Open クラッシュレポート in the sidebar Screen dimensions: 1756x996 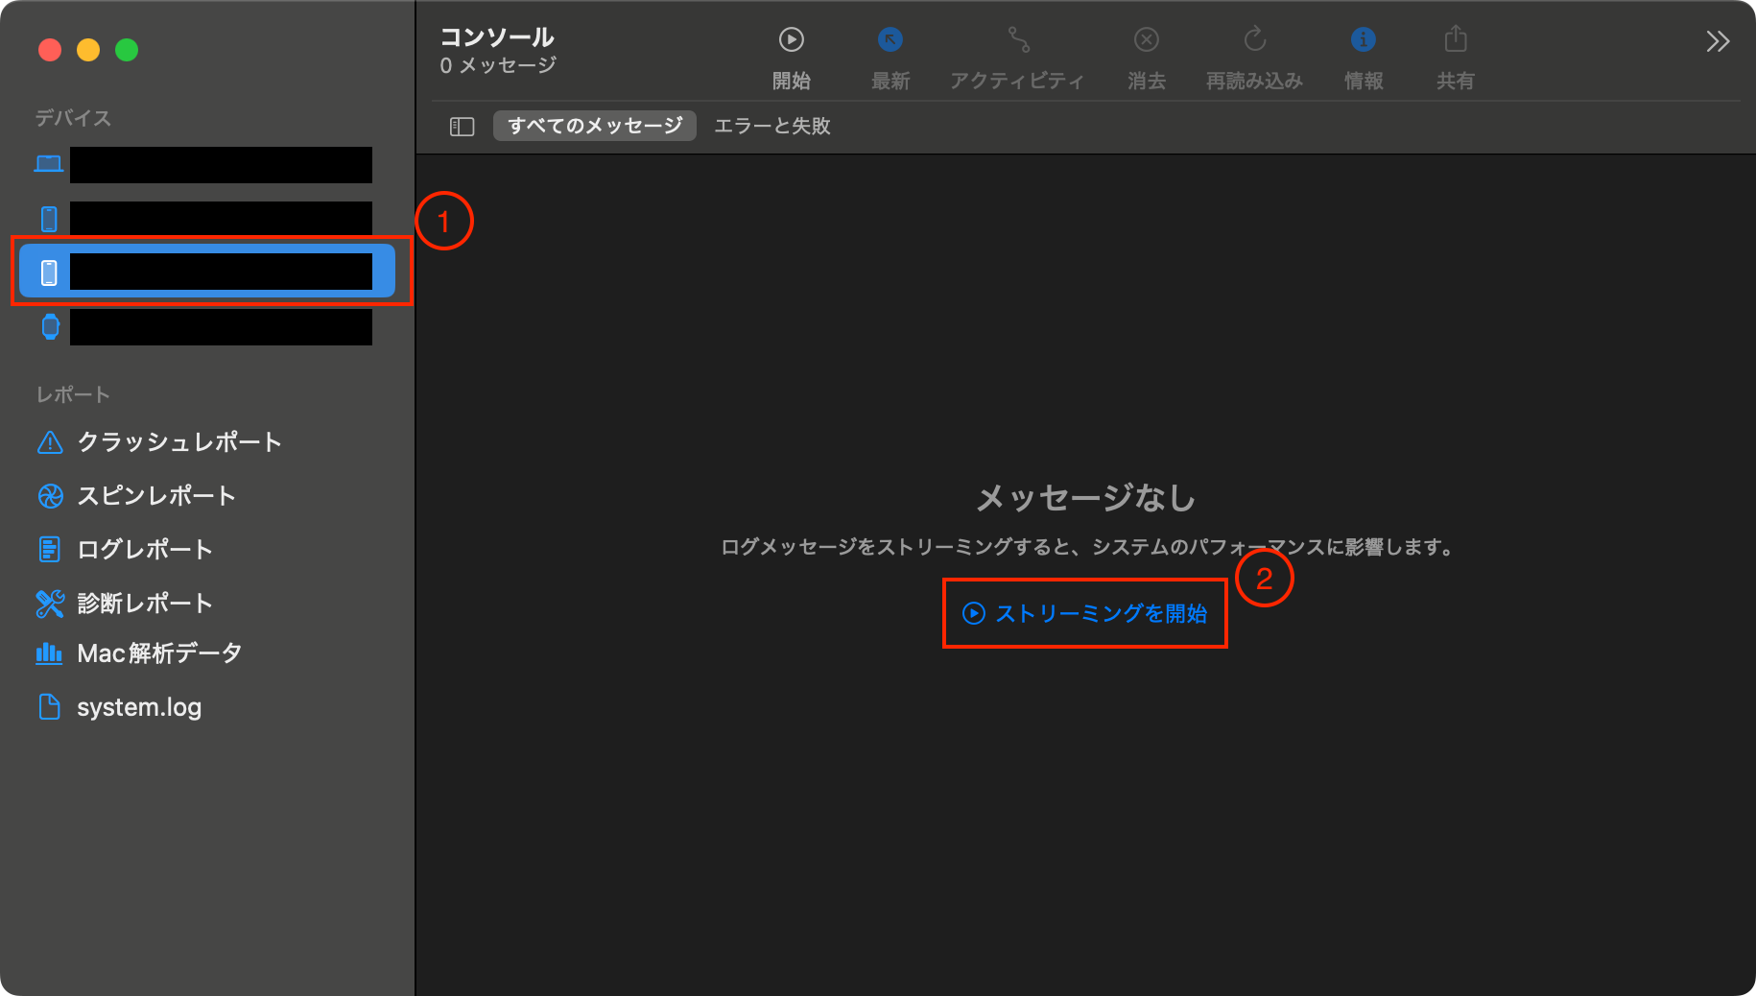(x=178, y=442)
